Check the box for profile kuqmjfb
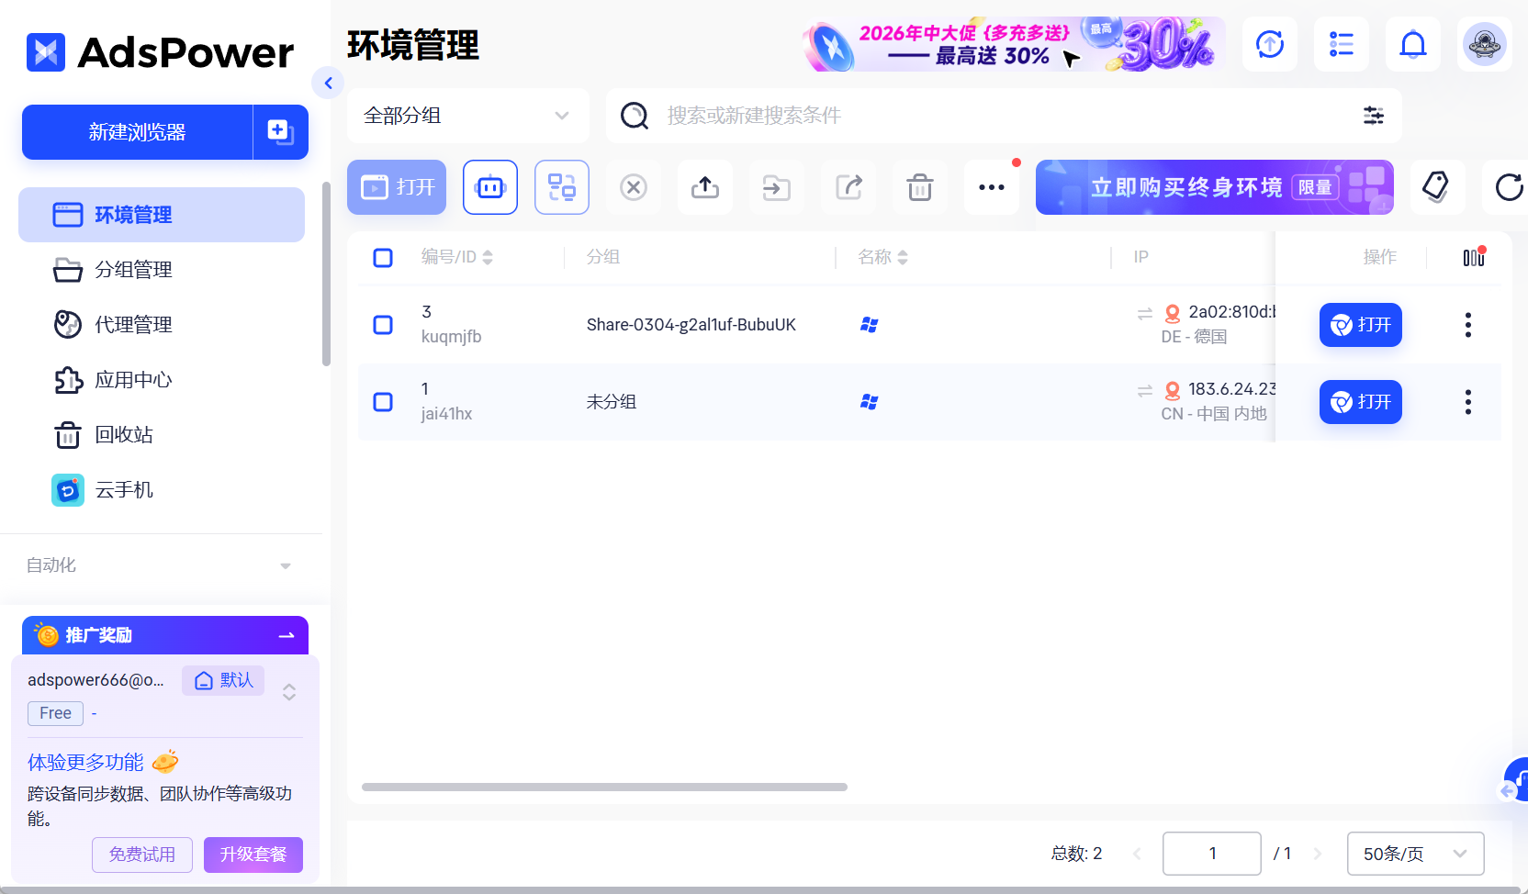1528x894 pixels. pos(383,325)
